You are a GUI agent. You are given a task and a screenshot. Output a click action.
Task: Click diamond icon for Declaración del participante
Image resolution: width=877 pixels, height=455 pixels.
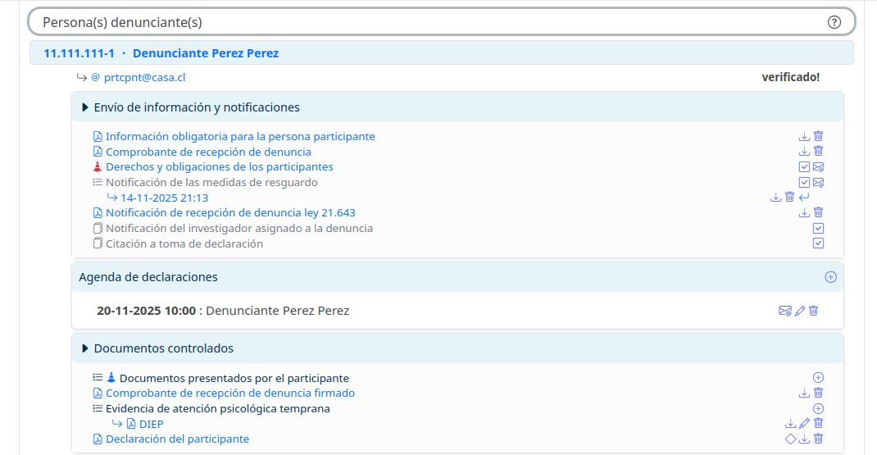point(790,439)
